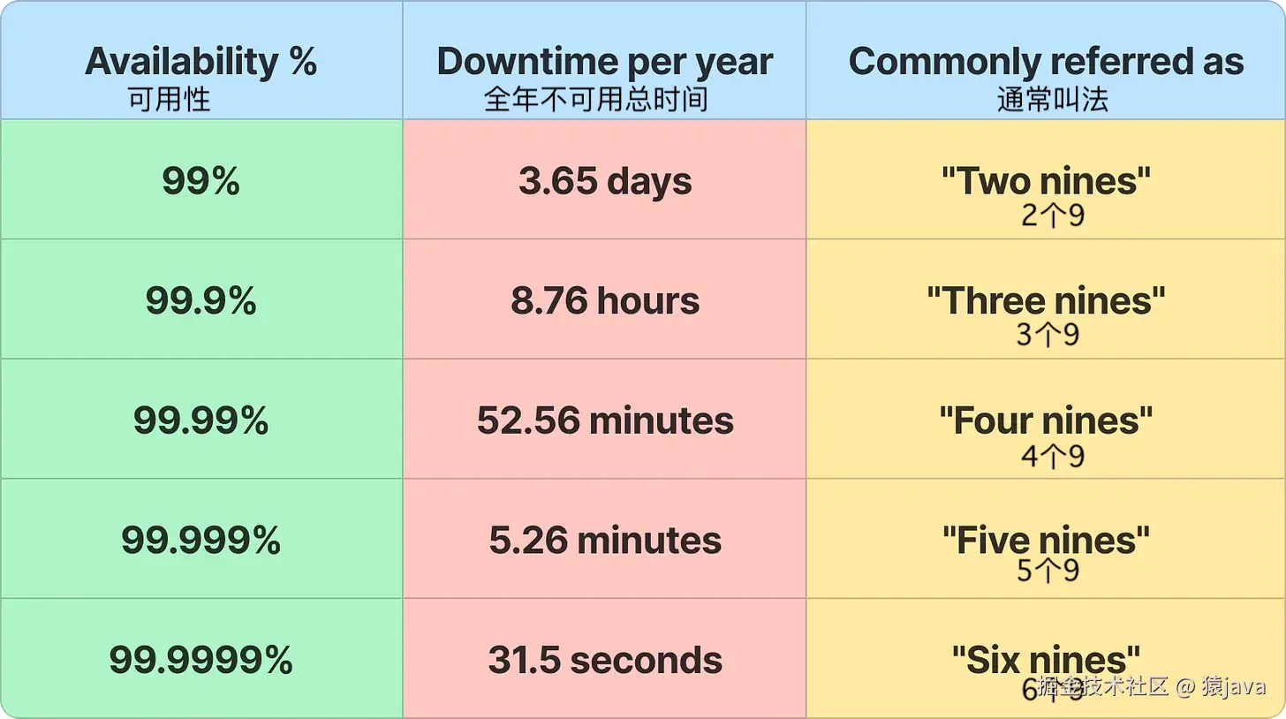Screen dimensions: 1286x719
Task: Click the "Four nines" label
Action: pos(1046,420)
